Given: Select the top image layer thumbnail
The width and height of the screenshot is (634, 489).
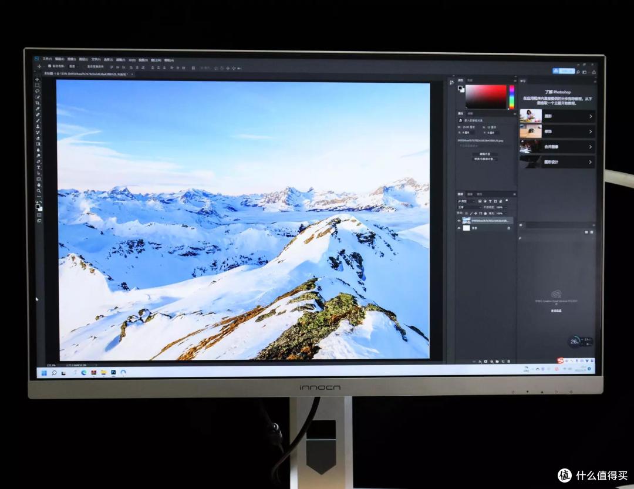Looking at the screenshot, I should [466, 221].
